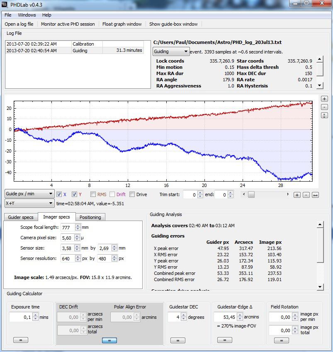The image size is (333, 352).
Task: Click the Trim end value field
Action: point(221,194)
